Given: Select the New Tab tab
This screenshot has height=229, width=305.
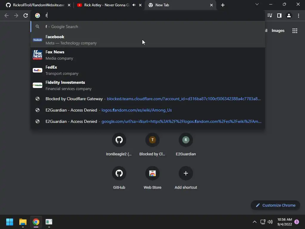Looking at the screenshot, I should [x=180, y=5].
